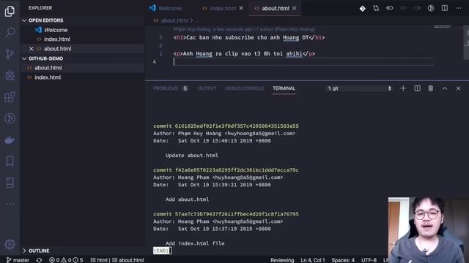Screen dimensions: 469x263
Task: Open the GitLens view in activity bar
Action: pos(10,118)
